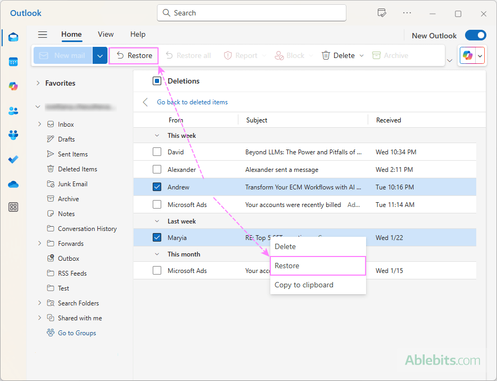Expand the Forwards folder
Image resolution: width=497 pixels, height=381 pixels.
point(39,243)
